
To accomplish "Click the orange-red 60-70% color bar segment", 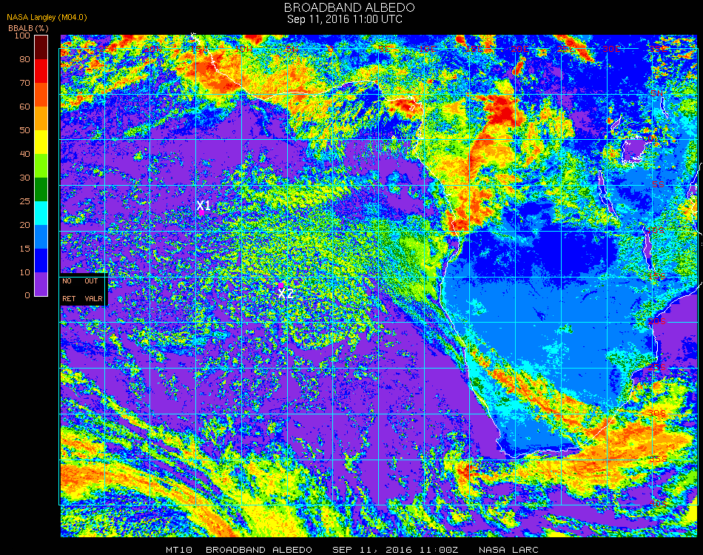I will [41, 95].
